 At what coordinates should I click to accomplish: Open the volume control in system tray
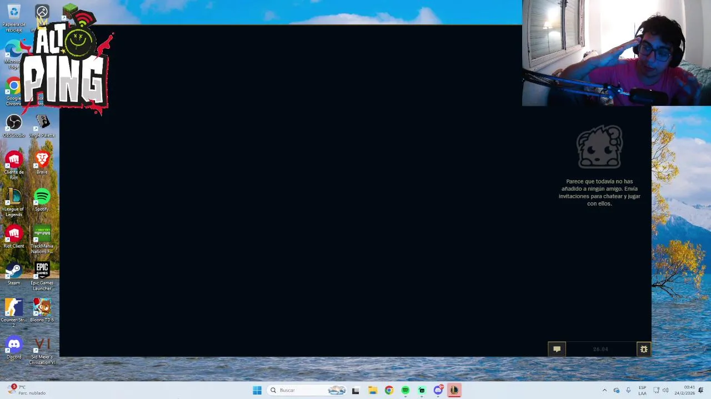pyautogui.click(x=665, y=390)
